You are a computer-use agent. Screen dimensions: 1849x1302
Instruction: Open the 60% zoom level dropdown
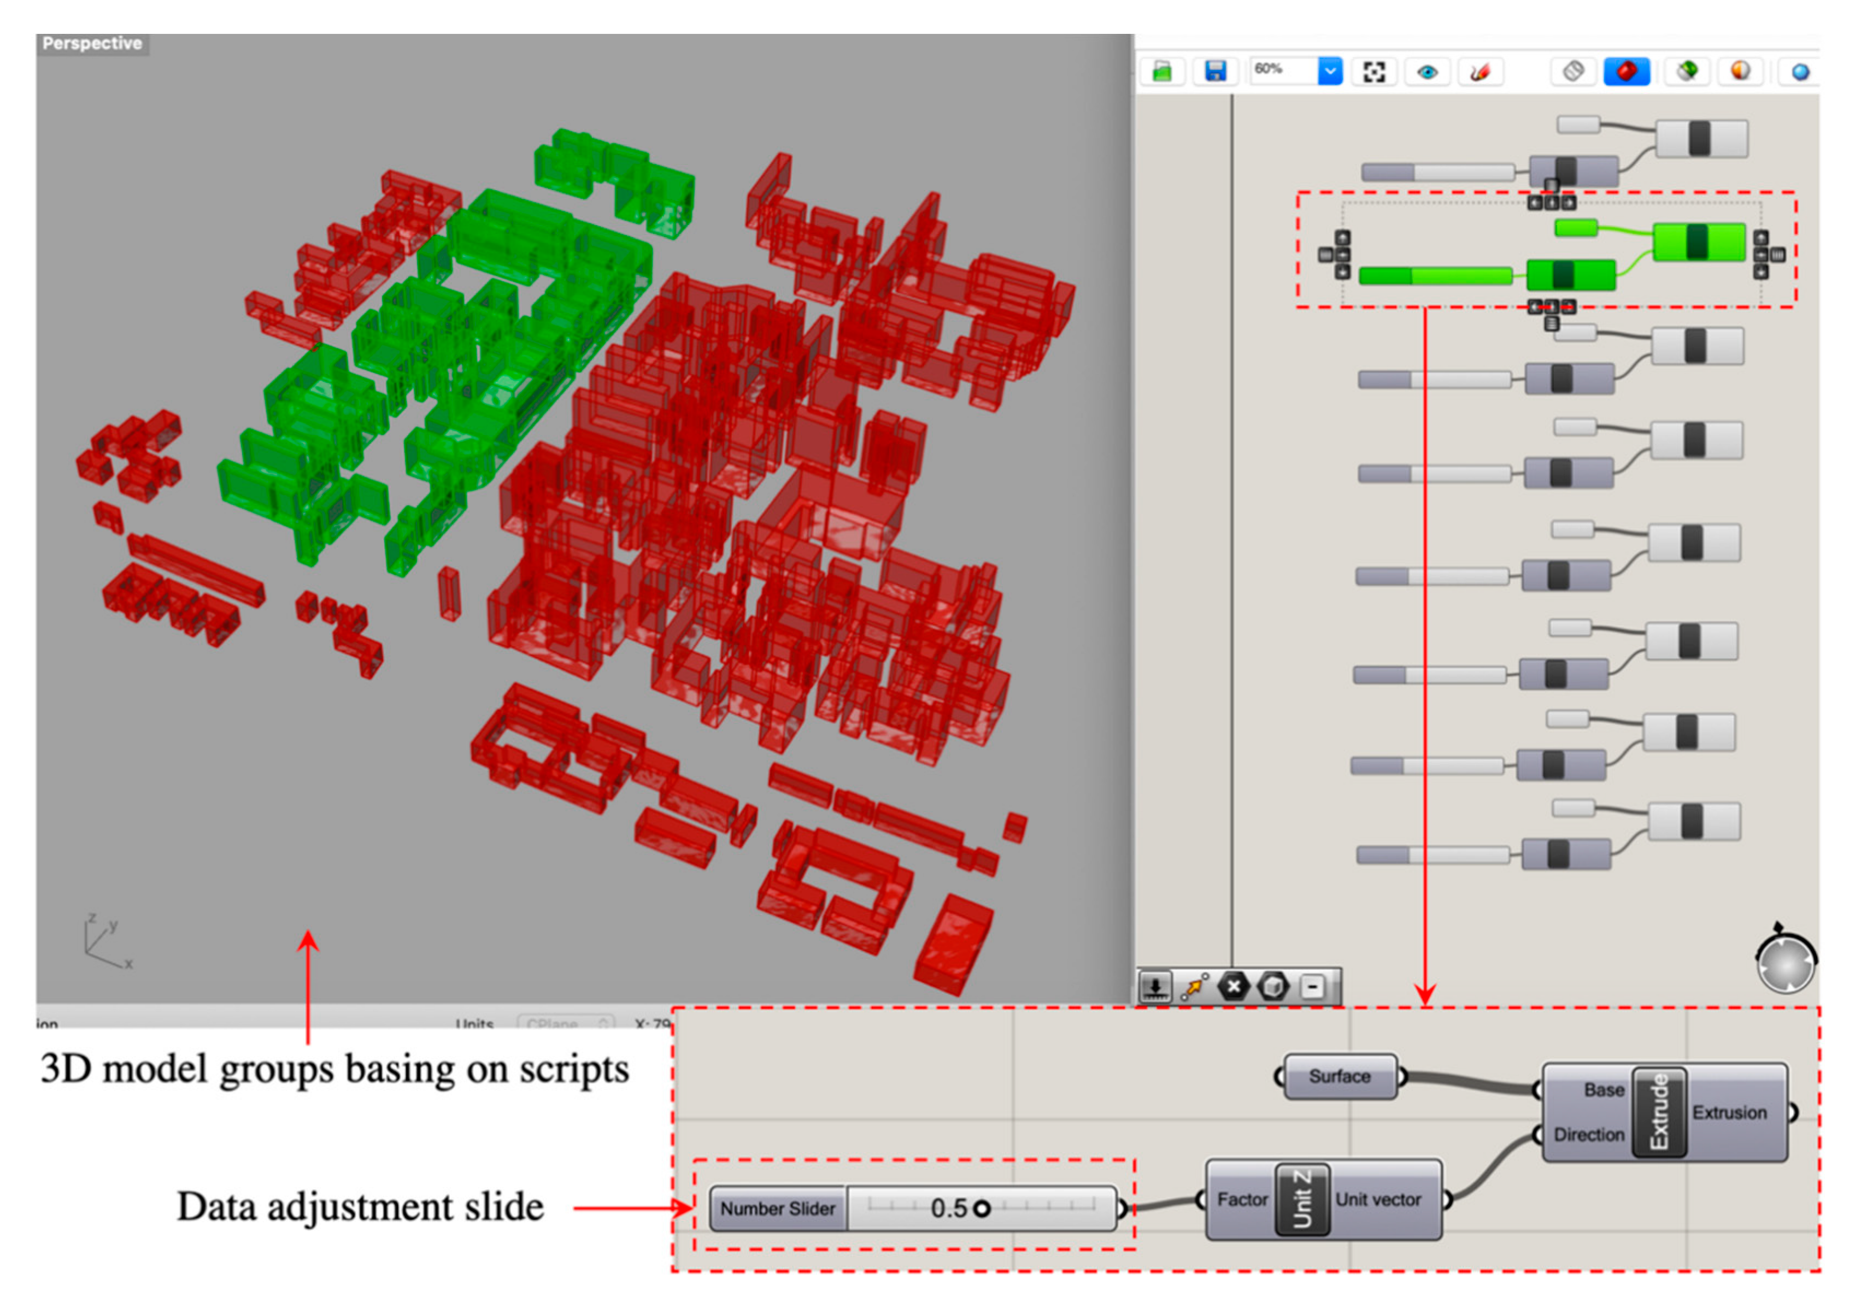(1330, 72)
